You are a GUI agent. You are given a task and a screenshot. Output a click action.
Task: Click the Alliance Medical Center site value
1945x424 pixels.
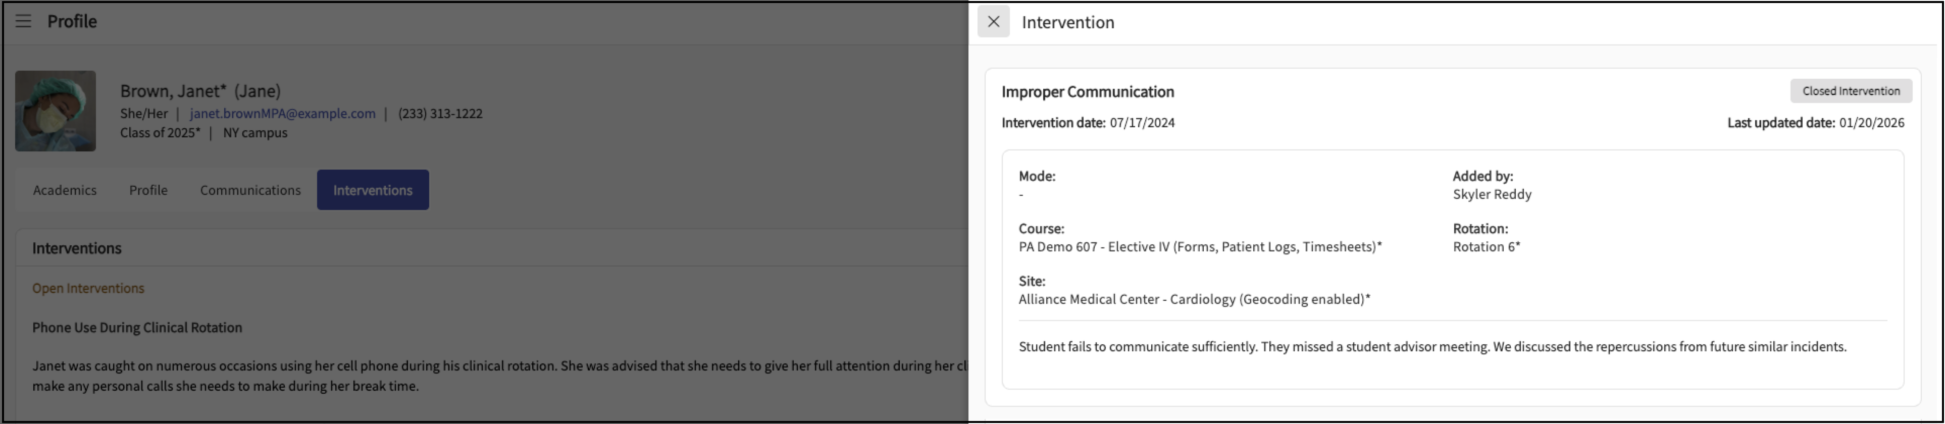pyautogui.click(x=1194, y=299)
